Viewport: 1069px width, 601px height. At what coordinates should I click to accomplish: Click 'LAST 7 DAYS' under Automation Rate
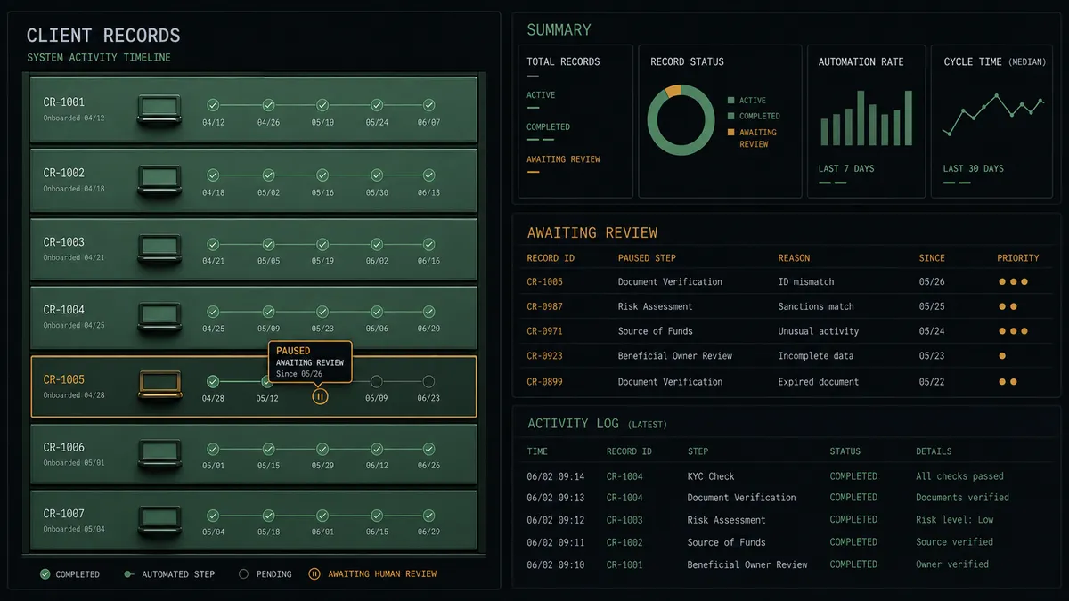click(x=846, y=168)
